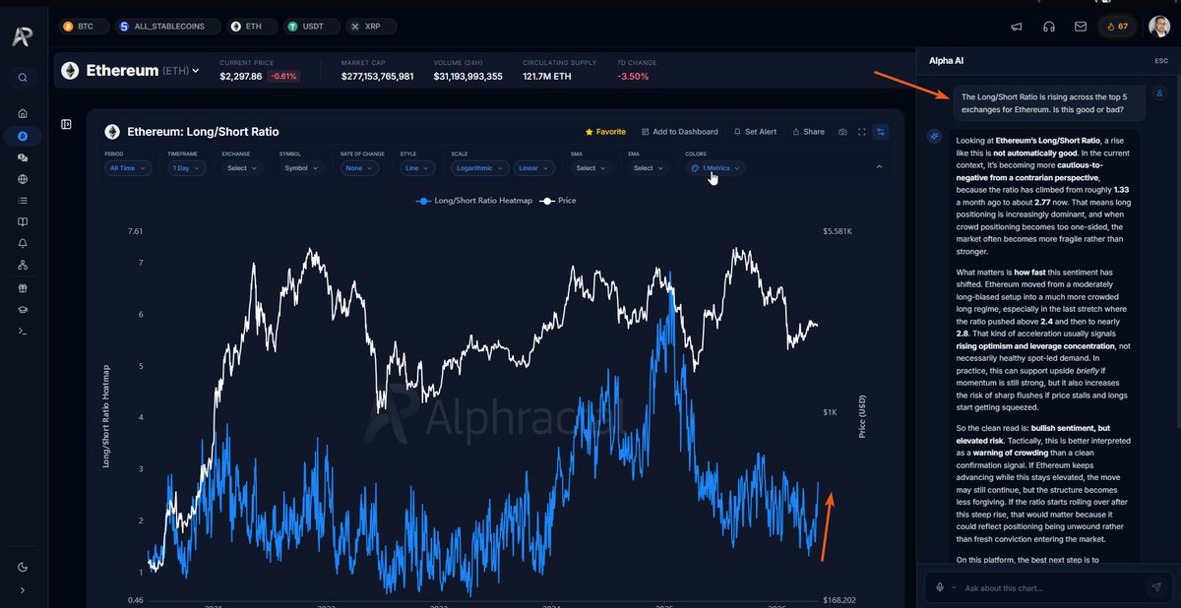Toggle dark mode moon icon
This screenshot has width=1181, height=608.
click(x=23, y=567)
